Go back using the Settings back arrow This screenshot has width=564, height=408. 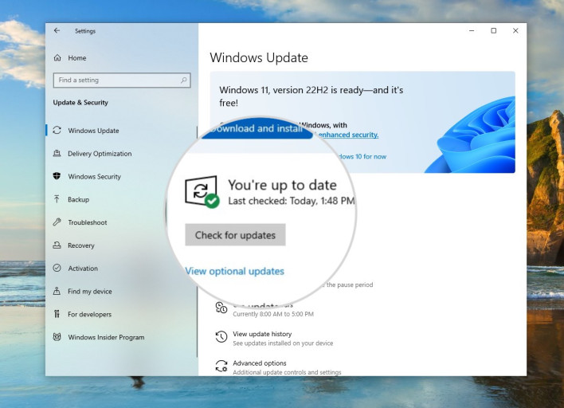coord(57,31)
